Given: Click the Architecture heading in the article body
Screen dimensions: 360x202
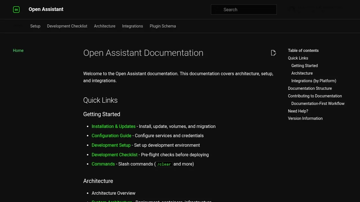Looking at the screenshot, I should pyautogui.click(x=98, y=181).
